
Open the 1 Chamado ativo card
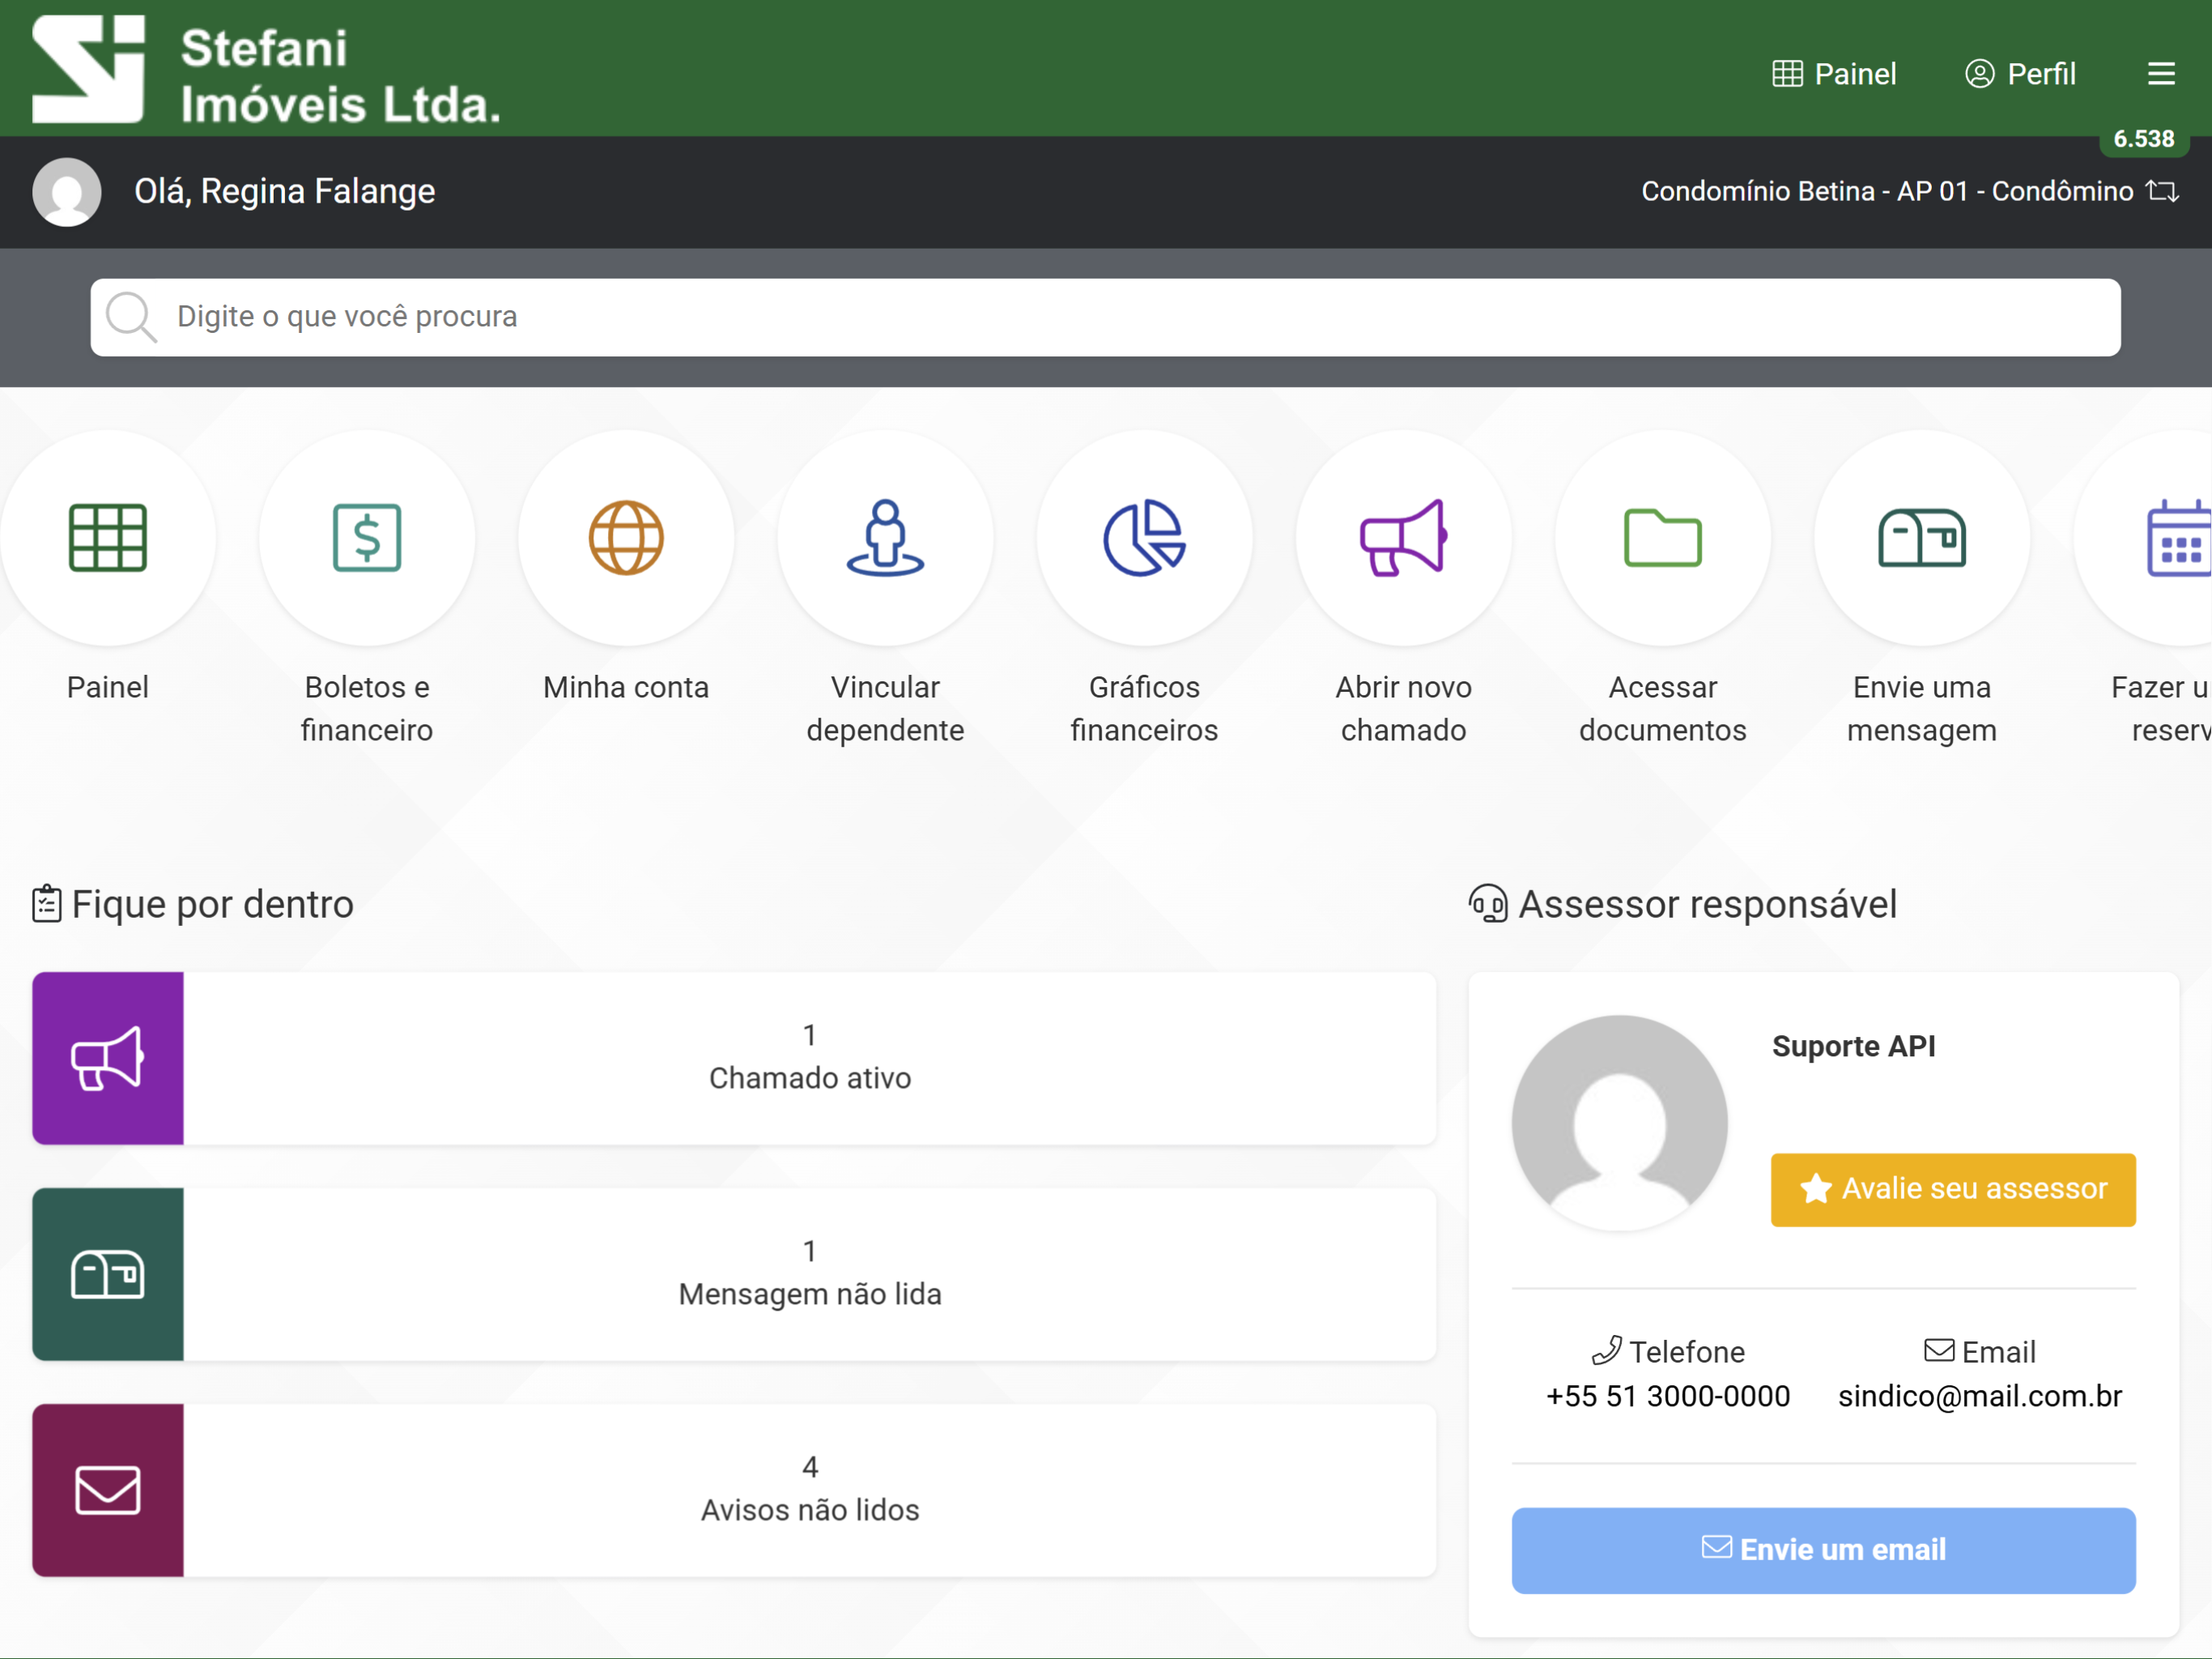tap(734, 1058)
